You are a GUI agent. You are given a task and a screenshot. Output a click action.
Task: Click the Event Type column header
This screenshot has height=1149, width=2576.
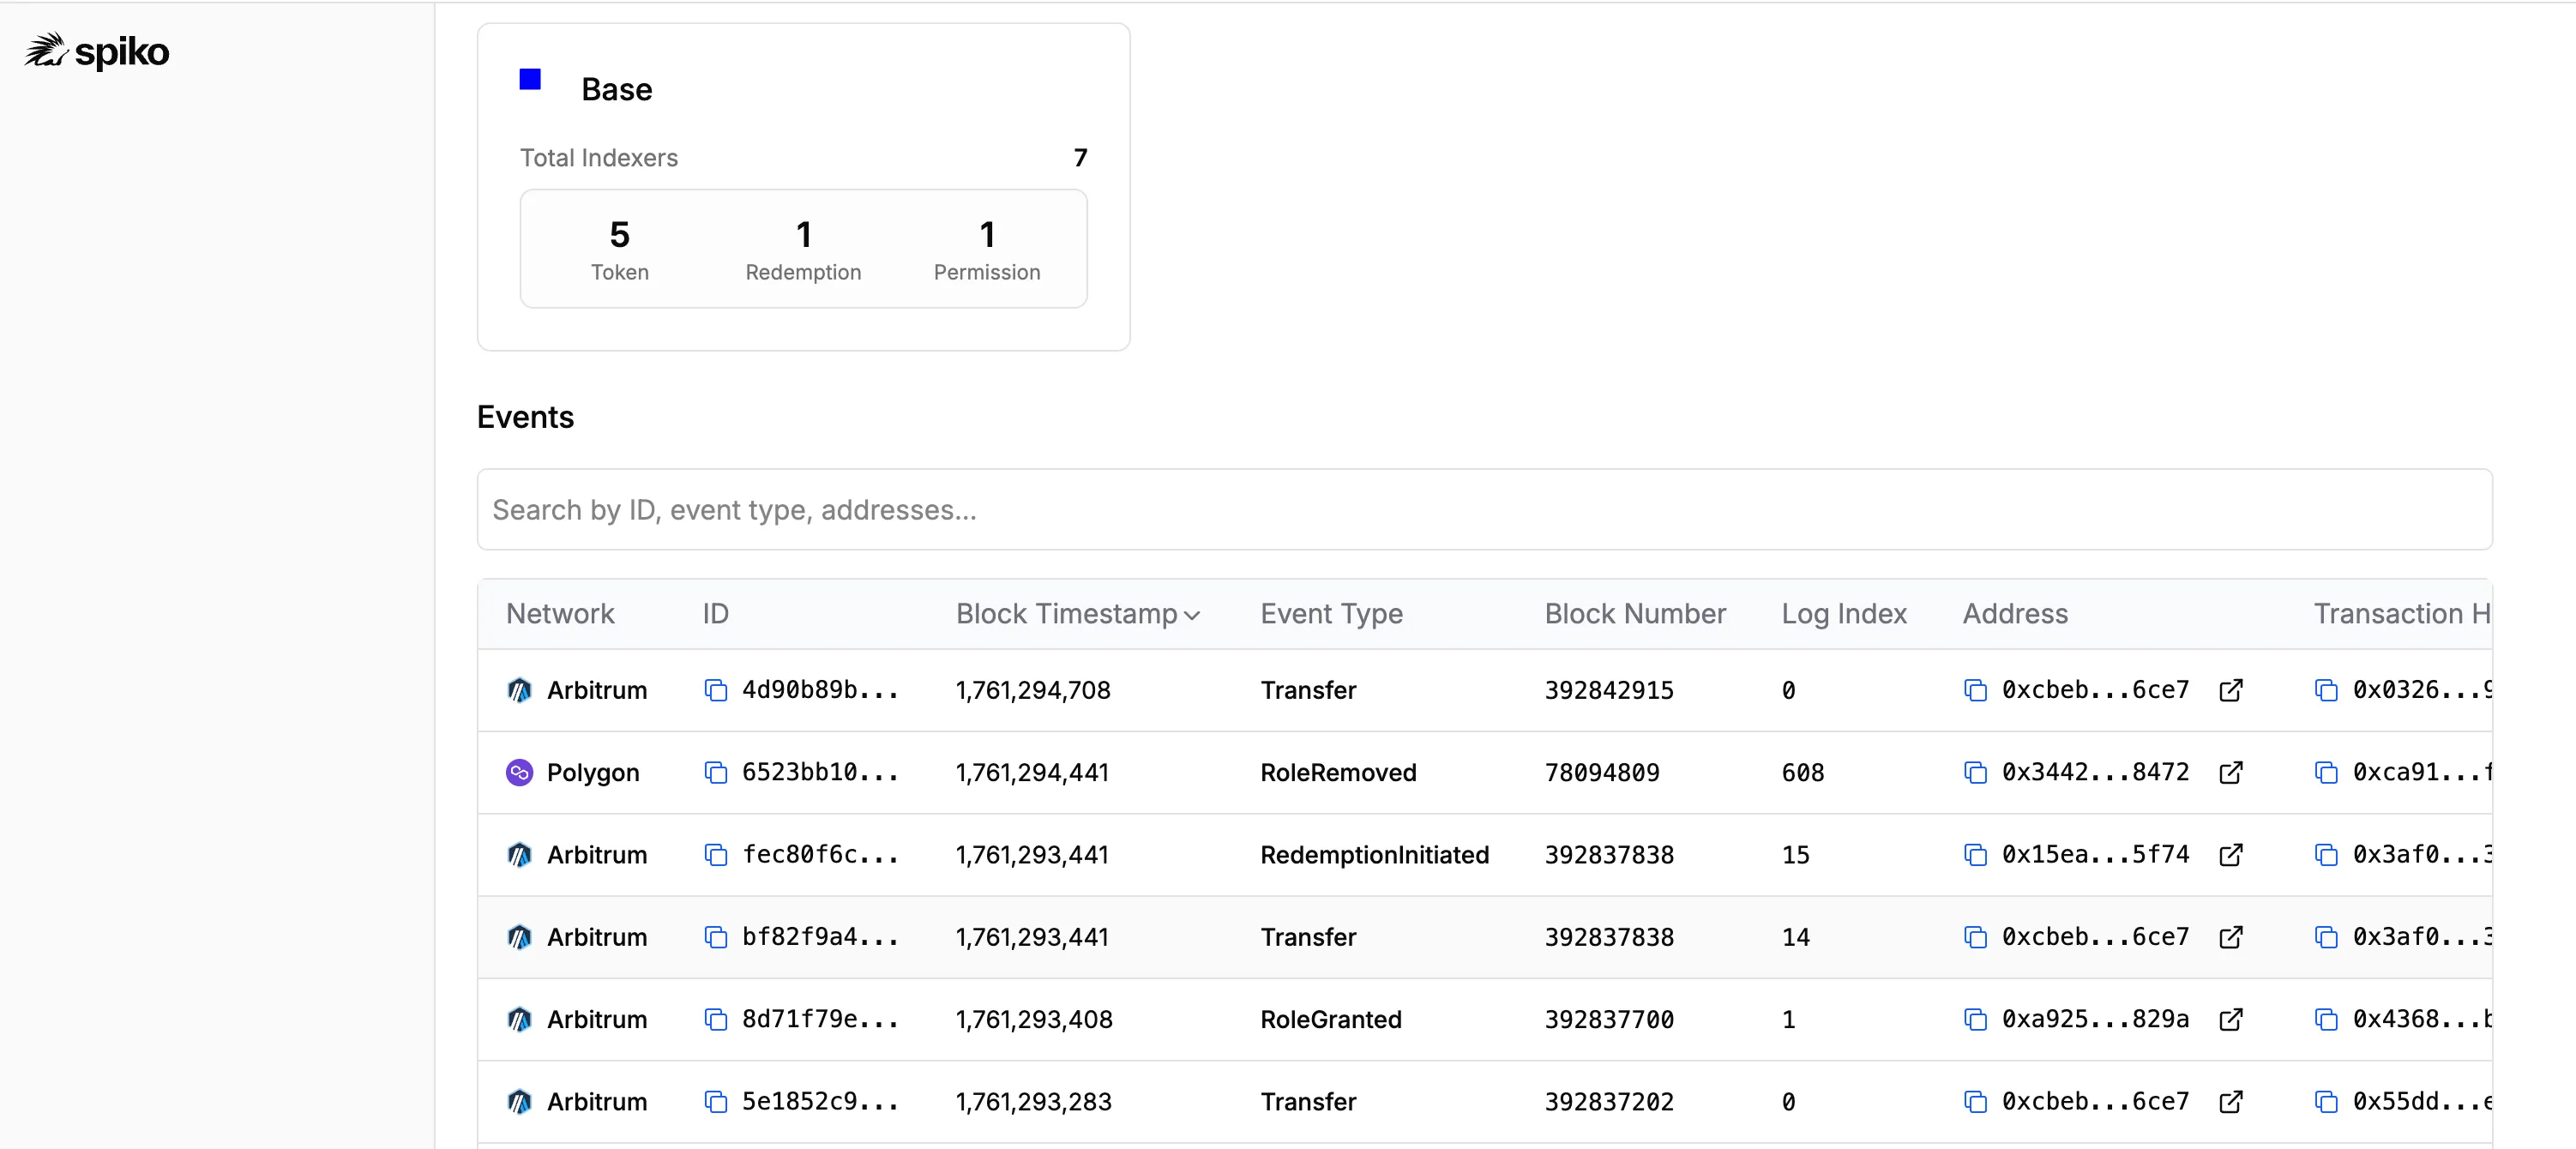(1331, 614)
